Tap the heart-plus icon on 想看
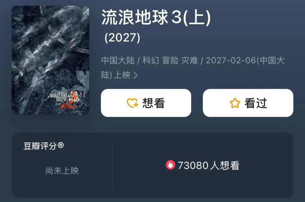This screenshot has height=202, width=305. pos(132,103)
